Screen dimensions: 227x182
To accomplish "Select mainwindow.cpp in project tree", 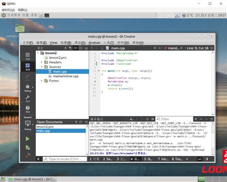I will 66,76.
